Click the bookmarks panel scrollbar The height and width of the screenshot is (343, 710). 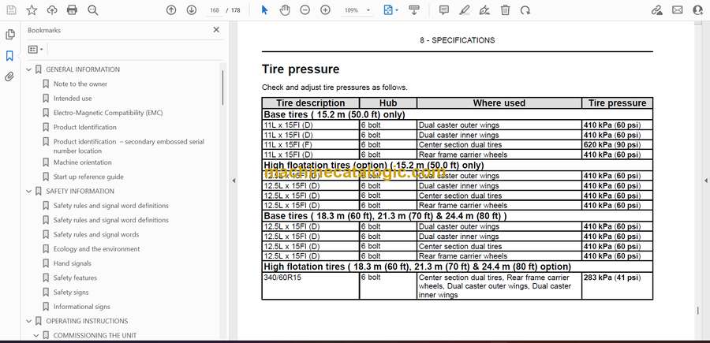click(222, 88)
